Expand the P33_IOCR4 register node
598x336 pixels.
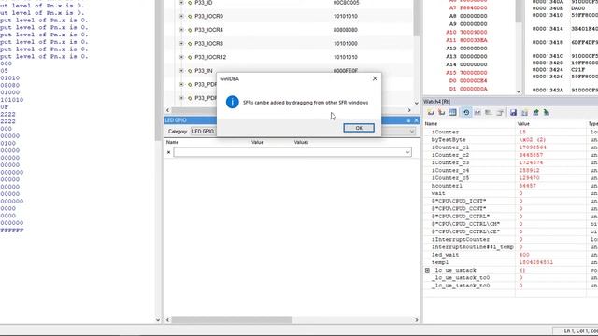coord(181,30)
